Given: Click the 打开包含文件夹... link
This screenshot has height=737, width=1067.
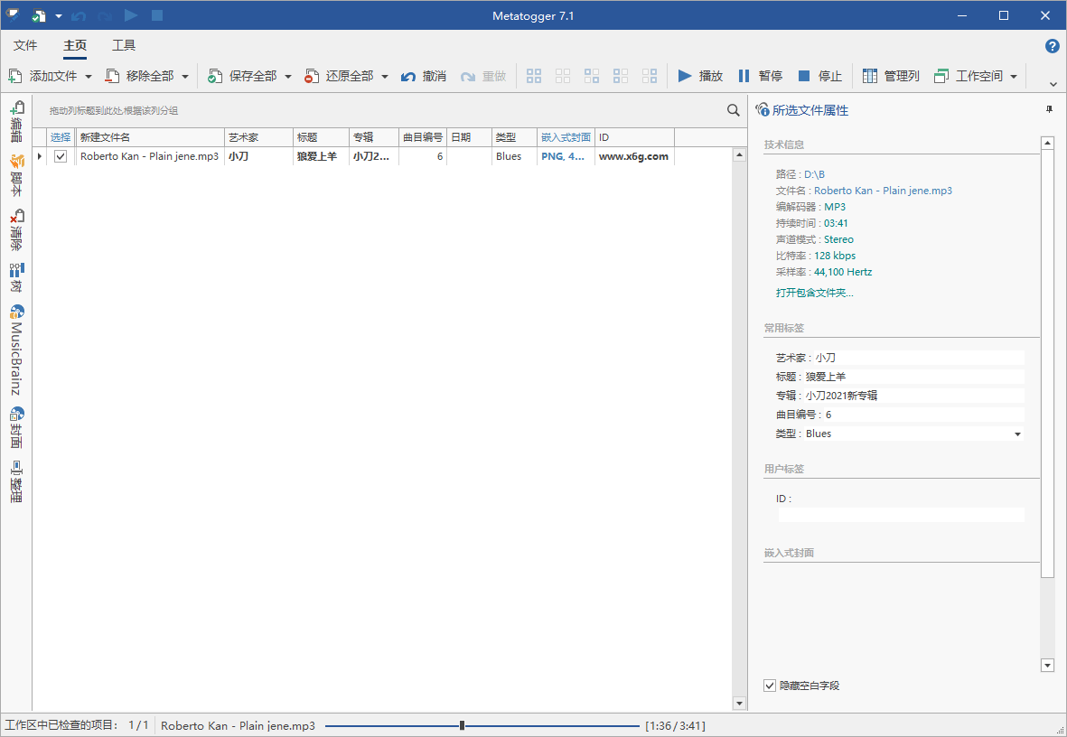Looking at the screenshot, I should [815, 293].
